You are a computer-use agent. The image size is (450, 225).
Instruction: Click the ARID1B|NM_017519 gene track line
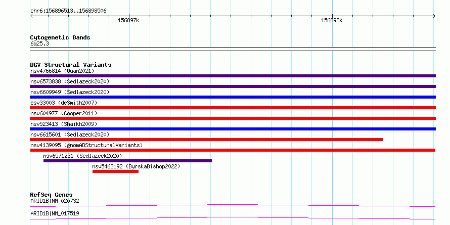click(233, 218)
